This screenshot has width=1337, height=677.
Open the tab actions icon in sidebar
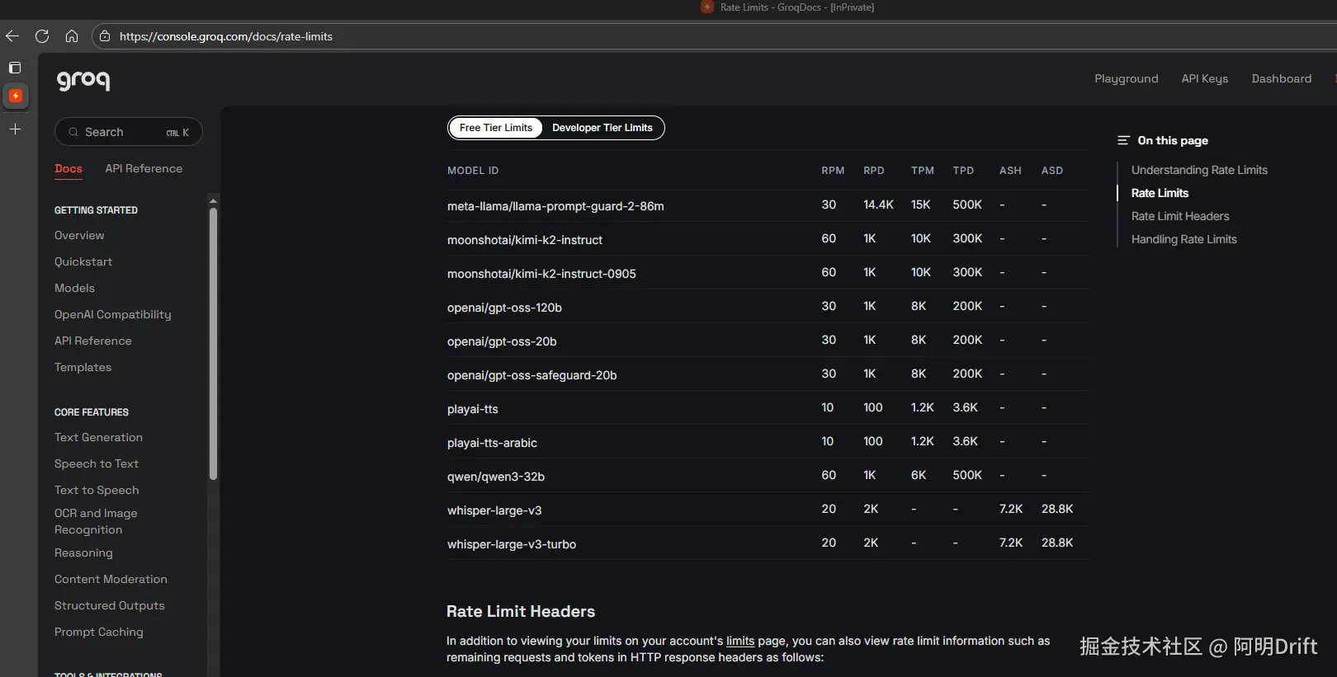(15, 68)
